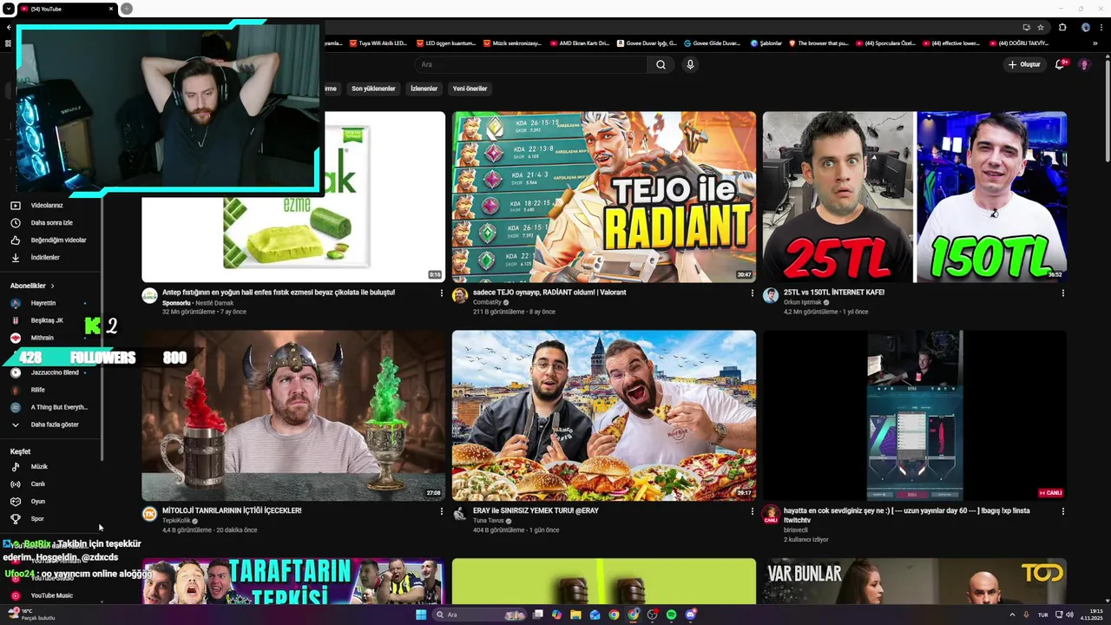Viewport: 1111px width, 625px height.
Task: Open the Govee Glide Duvar... bookmark
Action: (712, 43)
